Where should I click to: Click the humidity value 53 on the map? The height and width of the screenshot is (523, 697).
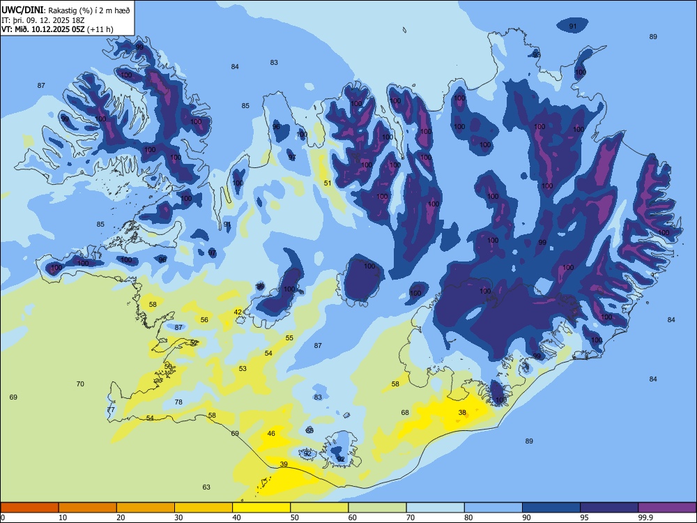click(x=243, y=369)
